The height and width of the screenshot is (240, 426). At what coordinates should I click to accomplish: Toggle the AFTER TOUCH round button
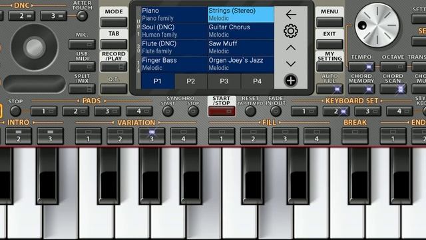click(82, 16)
